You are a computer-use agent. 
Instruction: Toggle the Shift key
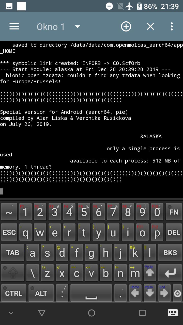click(13, 273)
